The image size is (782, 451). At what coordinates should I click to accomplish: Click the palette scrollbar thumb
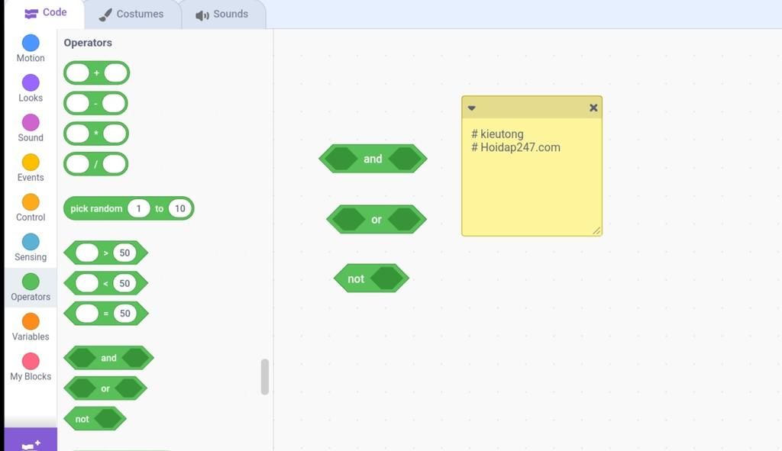(x=265, y=377)
